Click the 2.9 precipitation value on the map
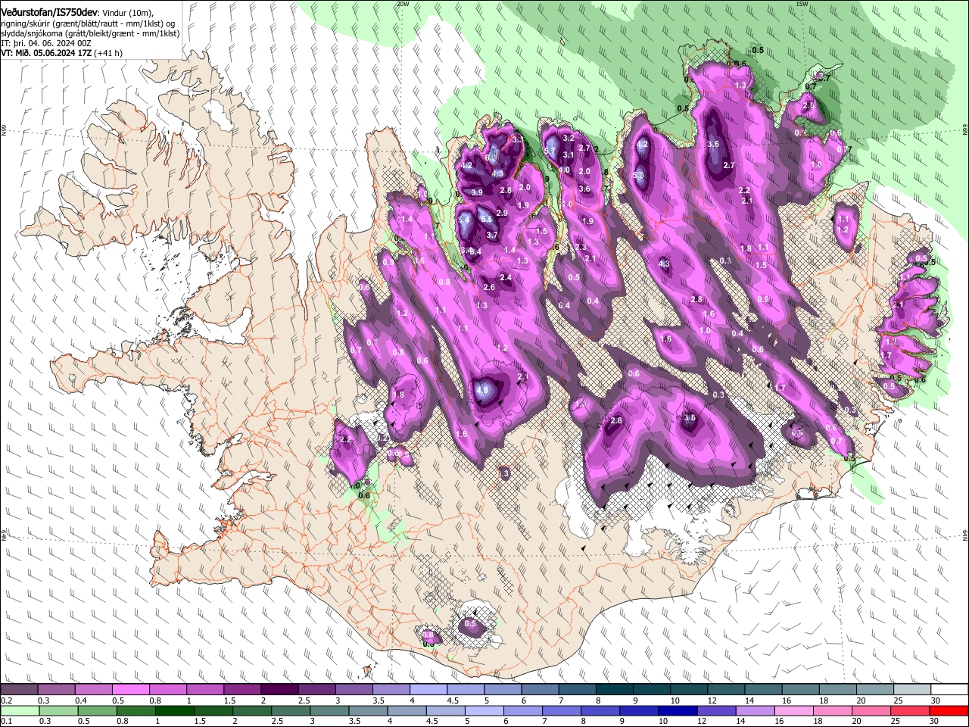This screenshot has height=727, width=969. tap(501, 214)
